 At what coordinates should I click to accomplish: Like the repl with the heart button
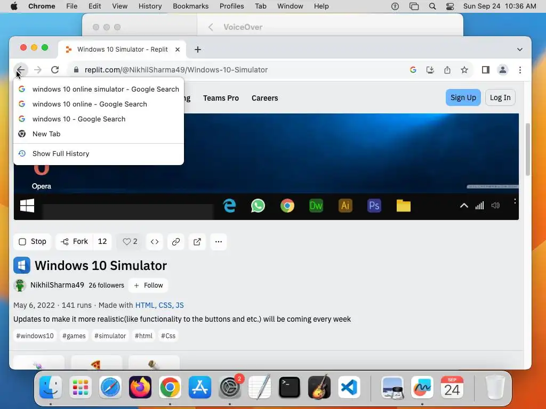point(130,242)
